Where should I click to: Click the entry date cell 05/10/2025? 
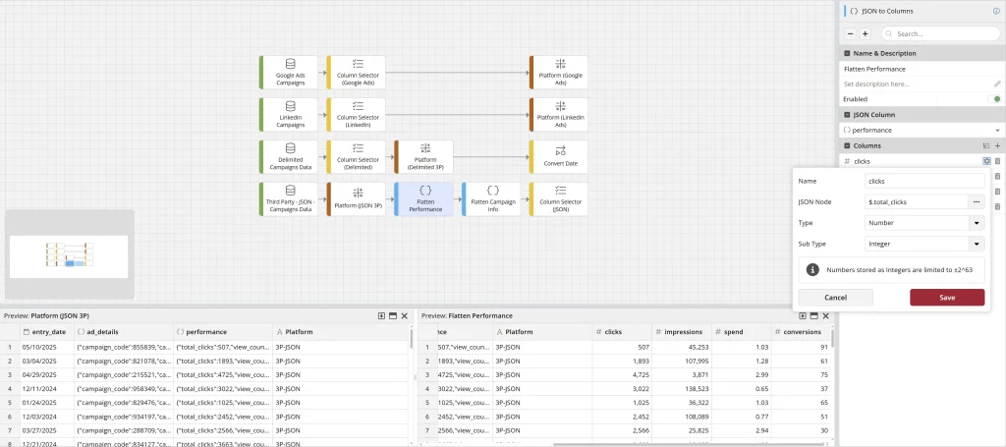coord(46,347)
